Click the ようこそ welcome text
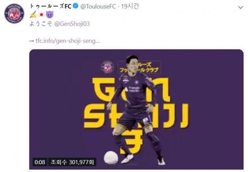The height and width of the screenshot is (172, 248). pyautogui.click(x=41, y=24)
